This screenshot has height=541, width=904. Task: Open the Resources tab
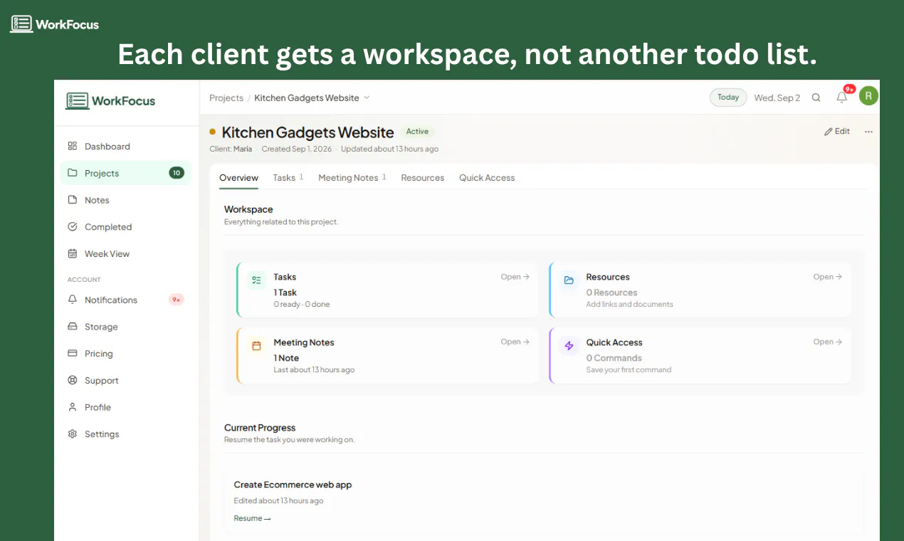point(423,178)
